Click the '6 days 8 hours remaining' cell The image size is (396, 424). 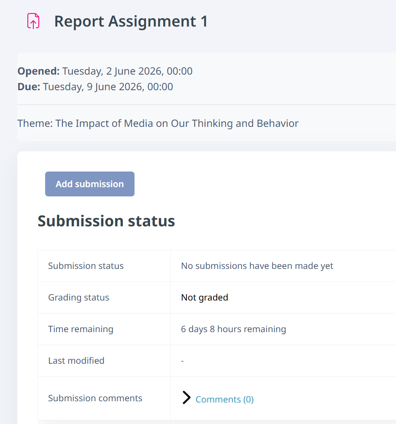(x=283, y=329)
